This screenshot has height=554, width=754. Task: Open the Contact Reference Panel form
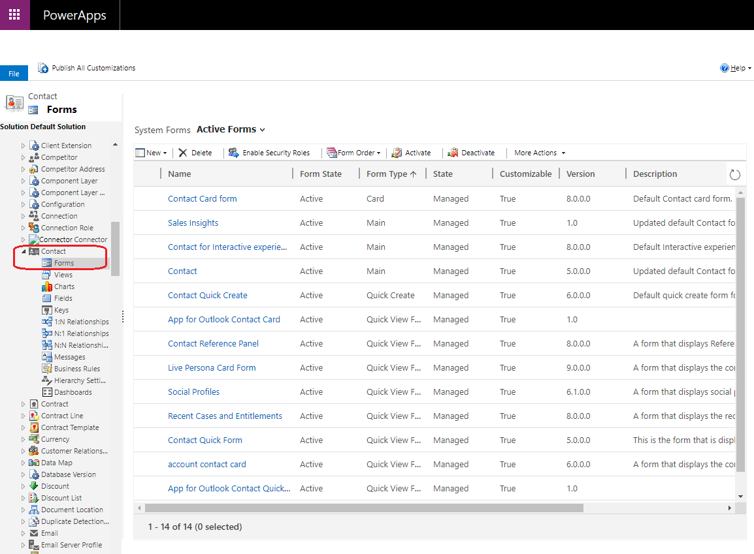(213, 343)
